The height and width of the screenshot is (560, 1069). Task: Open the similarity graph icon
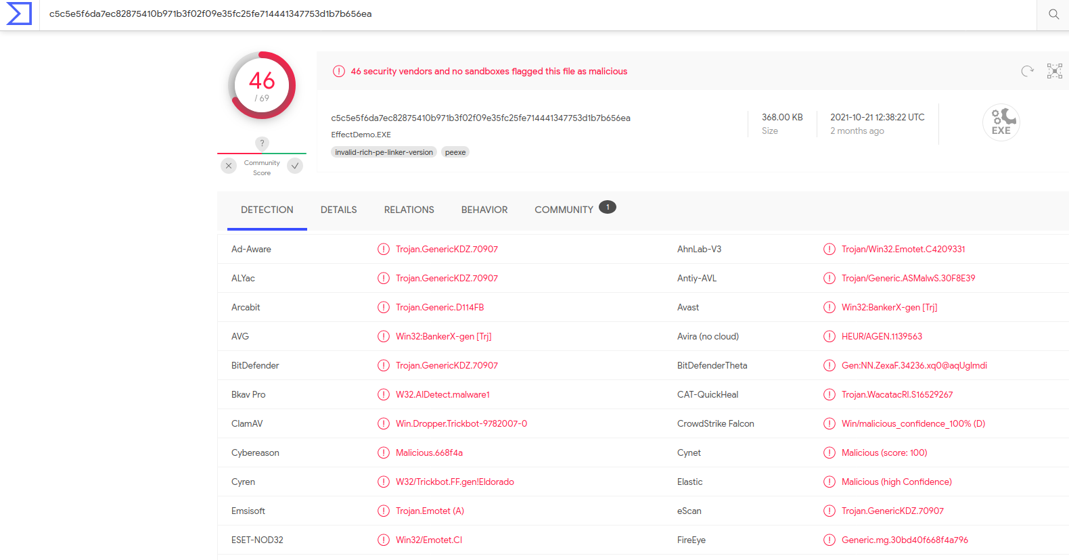1054,71
